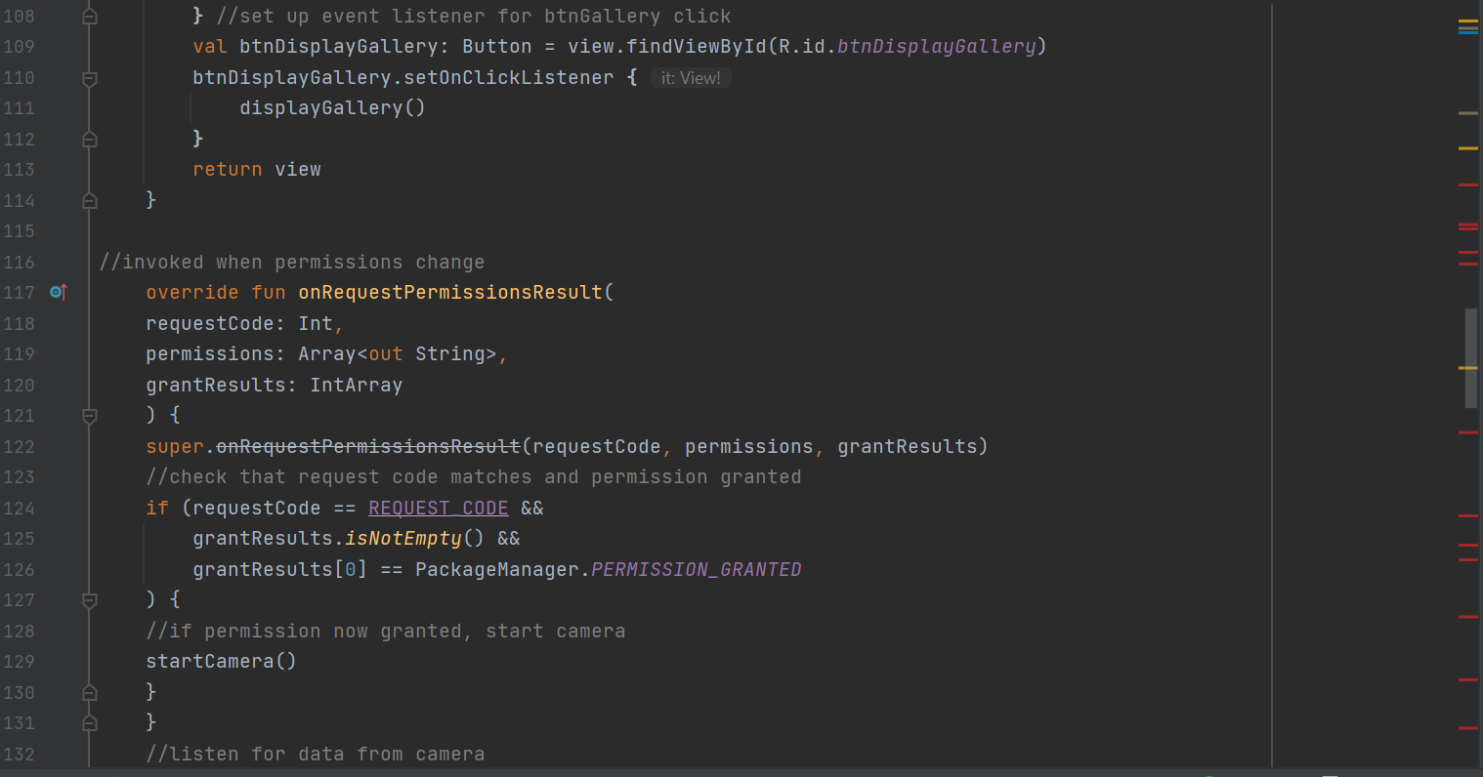
Task: Click the comment about permission now granted
Action: point(386,631)
